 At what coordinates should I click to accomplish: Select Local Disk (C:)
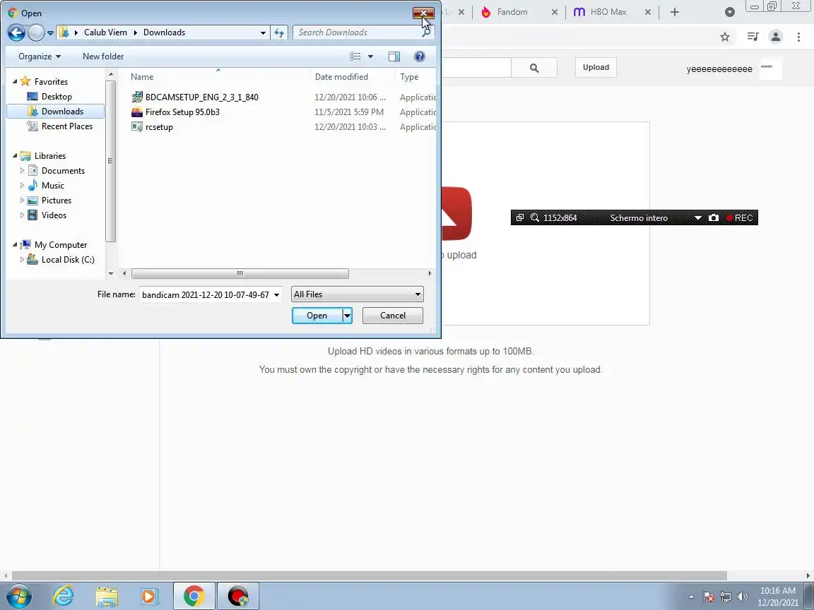click(68, 259)
